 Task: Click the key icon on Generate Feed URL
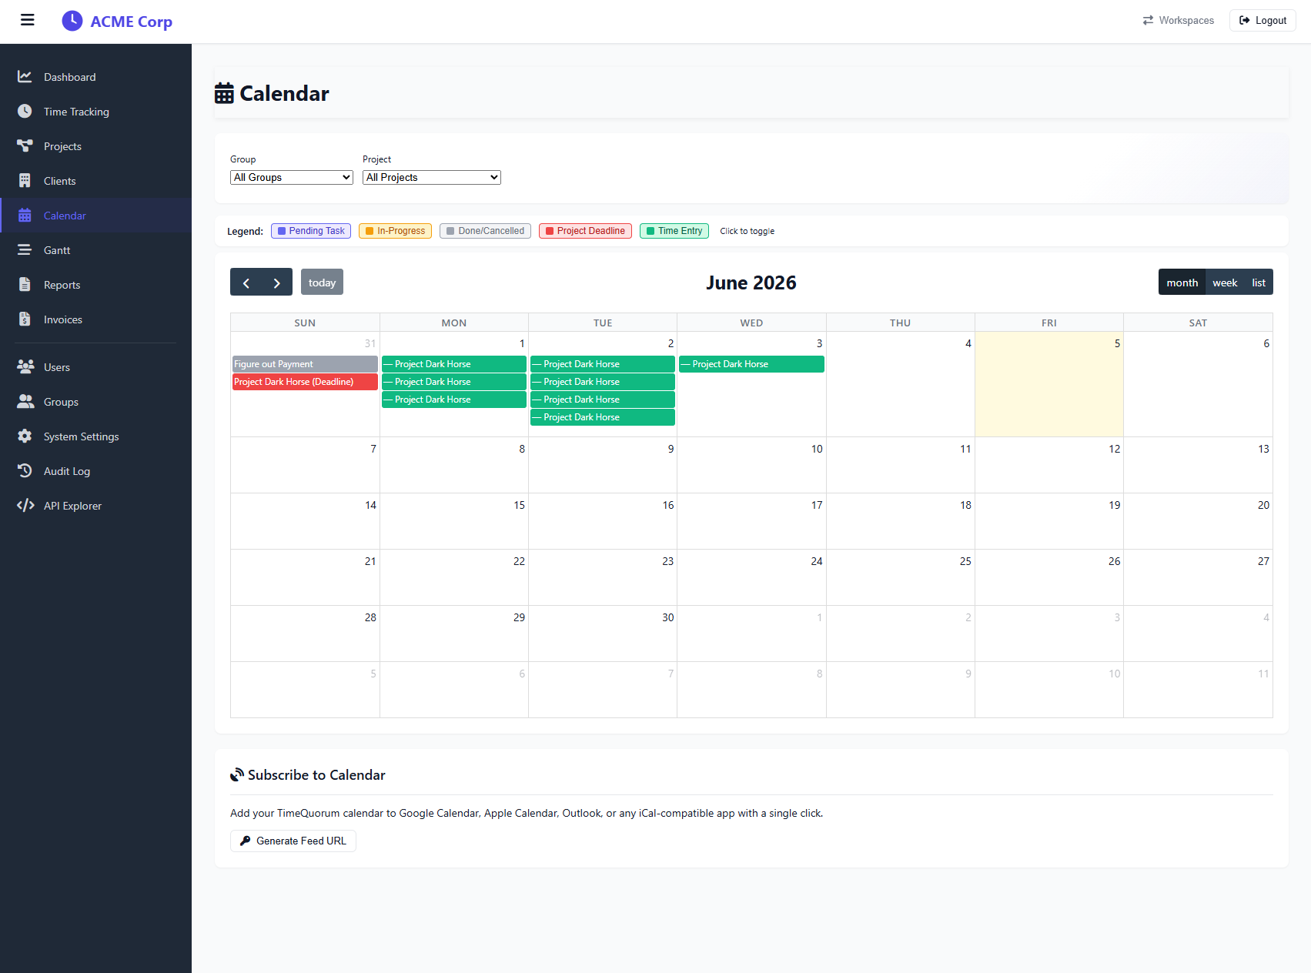click(x=246, y=841)
